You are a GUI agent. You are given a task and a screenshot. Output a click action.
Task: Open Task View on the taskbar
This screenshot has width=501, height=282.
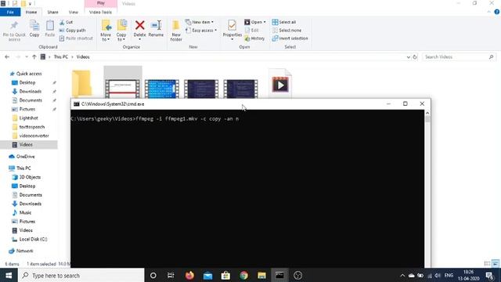click(171, 275)
